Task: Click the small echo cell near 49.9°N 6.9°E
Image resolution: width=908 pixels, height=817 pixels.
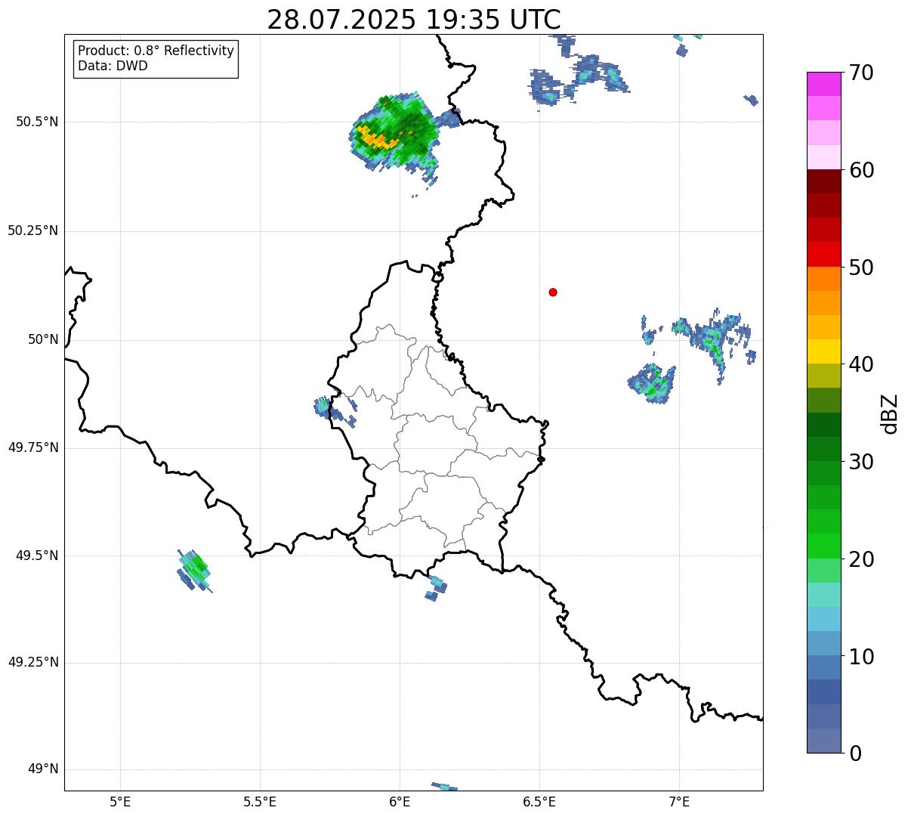Action: tap(652, 383)
